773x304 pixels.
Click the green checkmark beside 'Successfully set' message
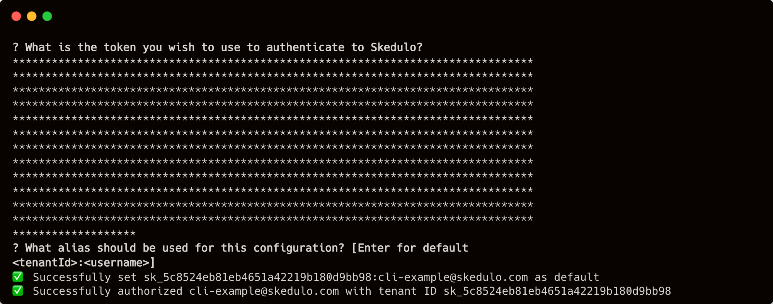(18, 277)
